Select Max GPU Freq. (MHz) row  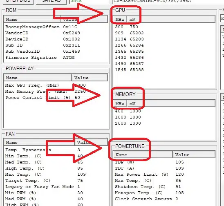click(56, 85)
